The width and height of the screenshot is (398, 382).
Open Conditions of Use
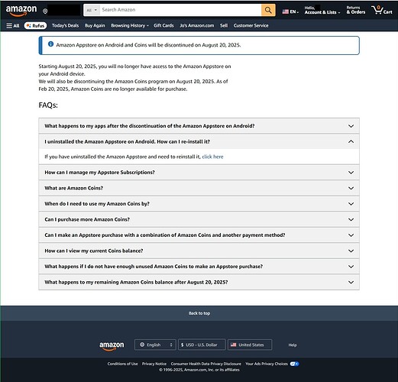click(x=122, y=364)
